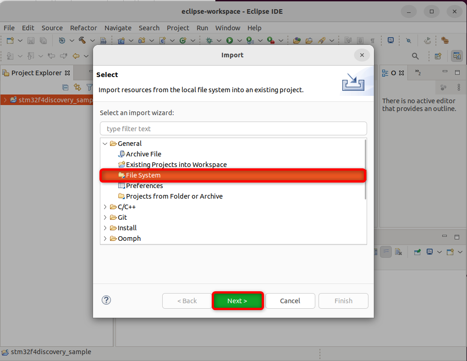Click the type filter text field
Viewport: 467px width, 361px height.
[x=233, y=128]
